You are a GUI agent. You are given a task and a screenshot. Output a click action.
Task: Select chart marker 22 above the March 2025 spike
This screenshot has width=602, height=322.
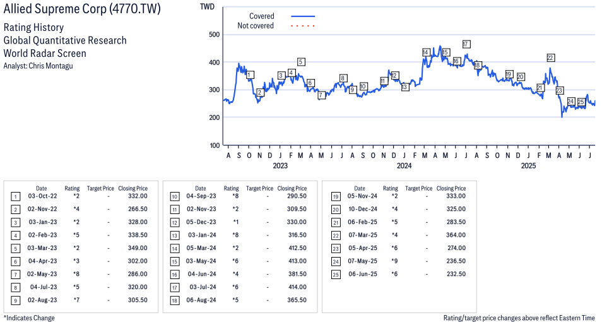point(550,58)
